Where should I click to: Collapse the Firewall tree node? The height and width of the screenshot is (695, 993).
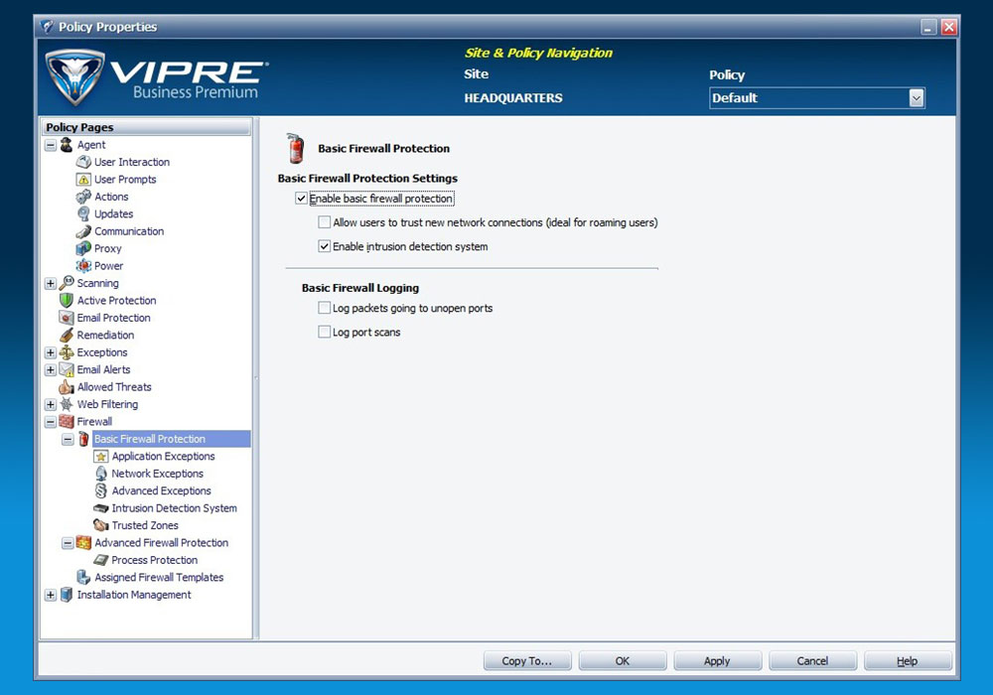coord(51,422)
